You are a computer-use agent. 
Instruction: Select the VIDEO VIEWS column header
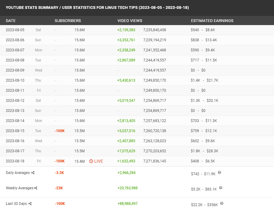[x=130, y=20]
